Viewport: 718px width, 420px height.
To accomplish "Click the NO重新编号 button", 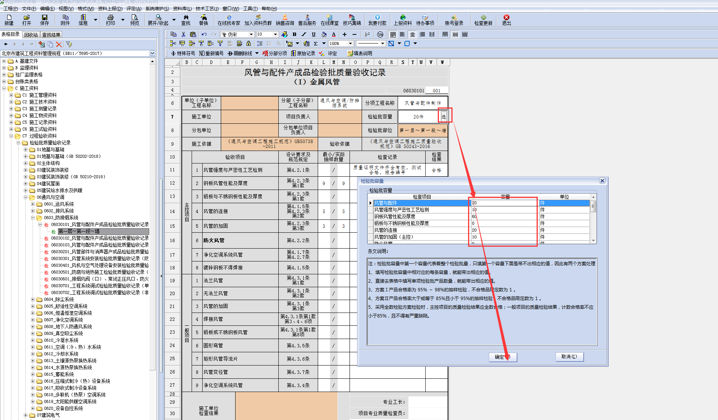I will pos(211,53).
